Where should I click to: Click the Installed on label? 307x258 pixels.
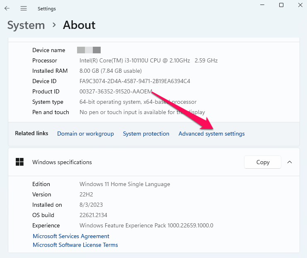47,205
